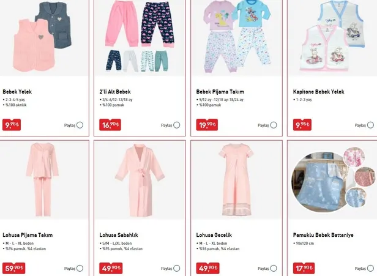Viewport: 377px width, 276px height.
Task: Select Paylaş radio for Pamuklu Bebek Battaniye
Action: tap(370, 268)
